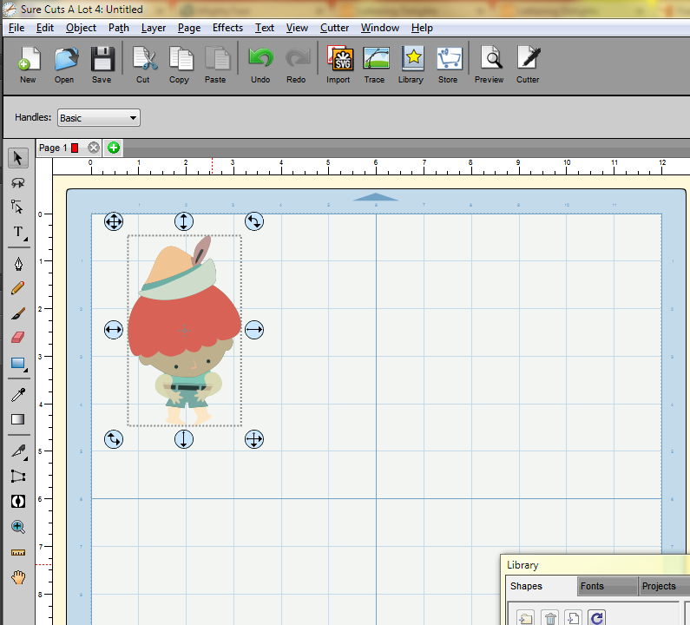
Task: Click the top-right rotate handle on the image
Action: 253,221
